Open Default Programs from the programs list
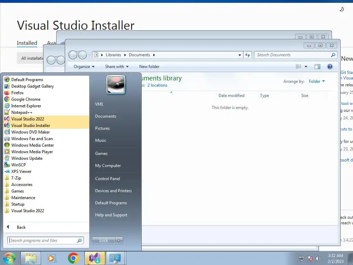 [46, 80]
